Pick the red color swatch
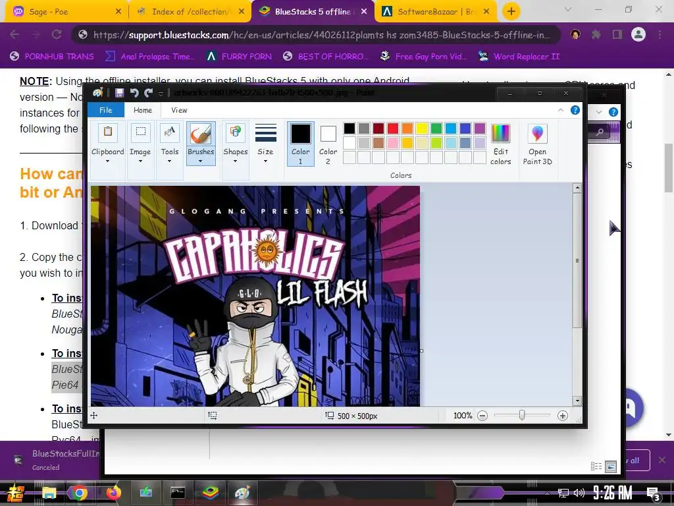 pyautogui.click(x=393, y=128)
